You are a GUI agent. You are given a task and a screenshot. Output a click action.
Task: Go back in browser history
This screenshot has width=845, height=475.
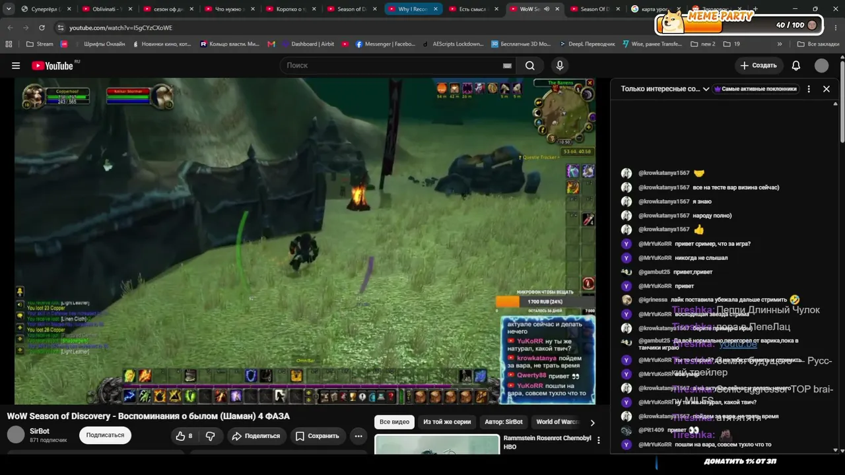(10, 28)
